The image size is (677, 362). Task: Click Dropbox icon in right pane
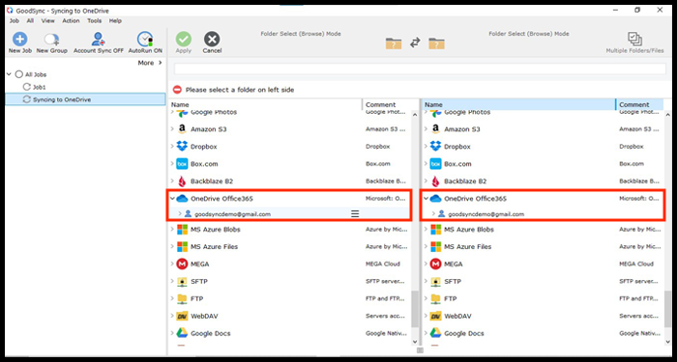tap(435, 147)
